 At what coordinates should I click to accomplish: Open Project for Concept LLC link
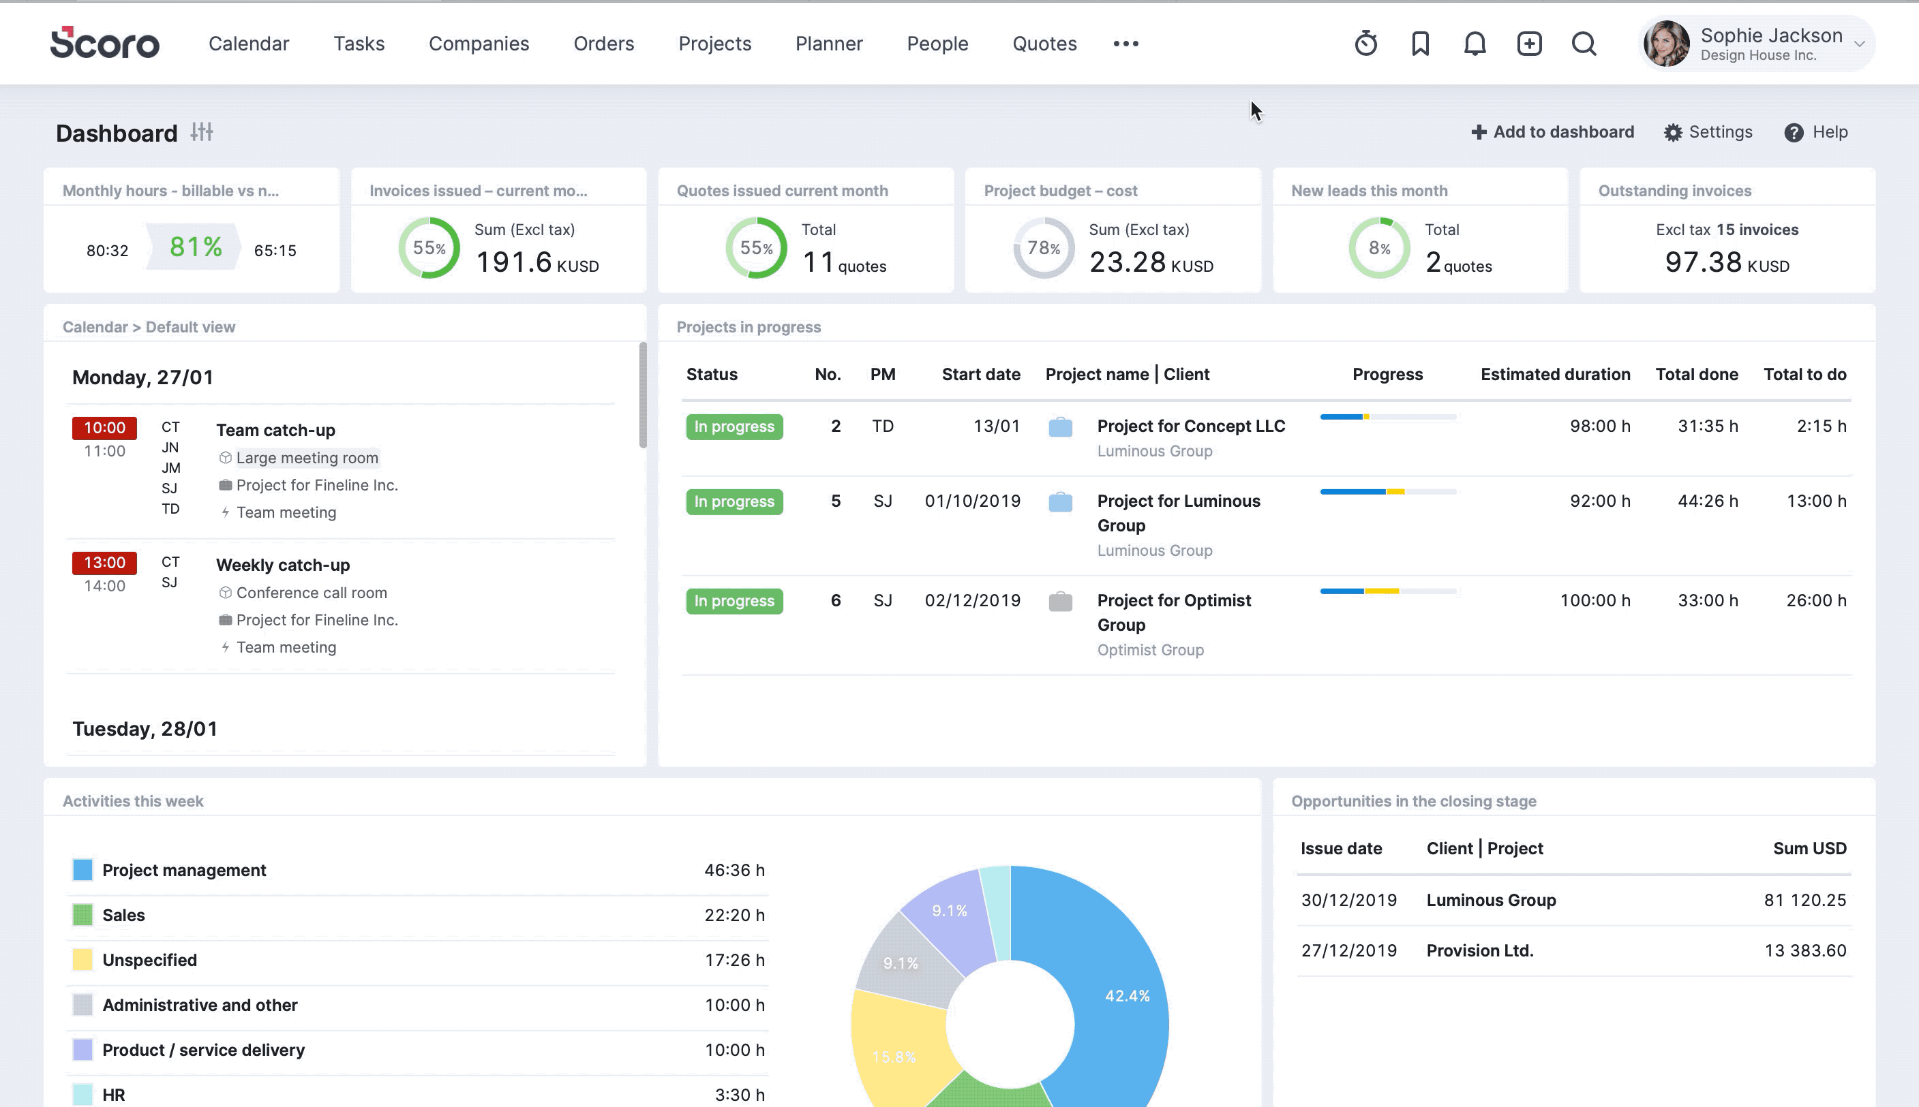coord(1191,426)
